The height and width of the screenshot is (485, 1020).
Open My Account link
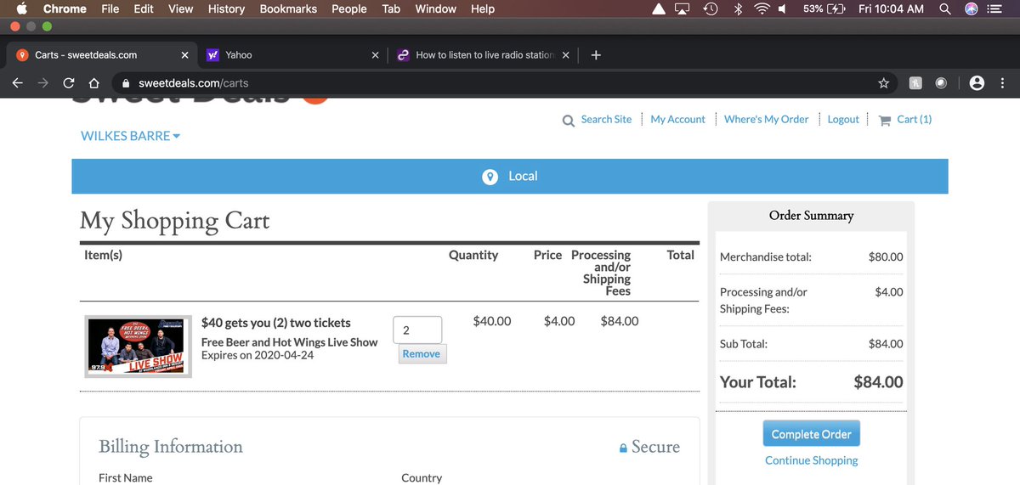677,120
